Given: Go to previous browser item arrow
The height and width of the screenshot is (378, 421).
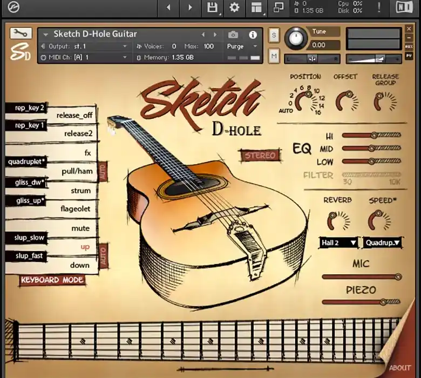Looking at the screenshot, I should (168, 7).
